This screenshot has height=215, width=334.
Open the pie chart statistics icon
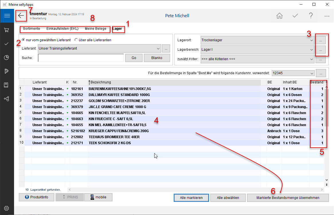(7, 57)
